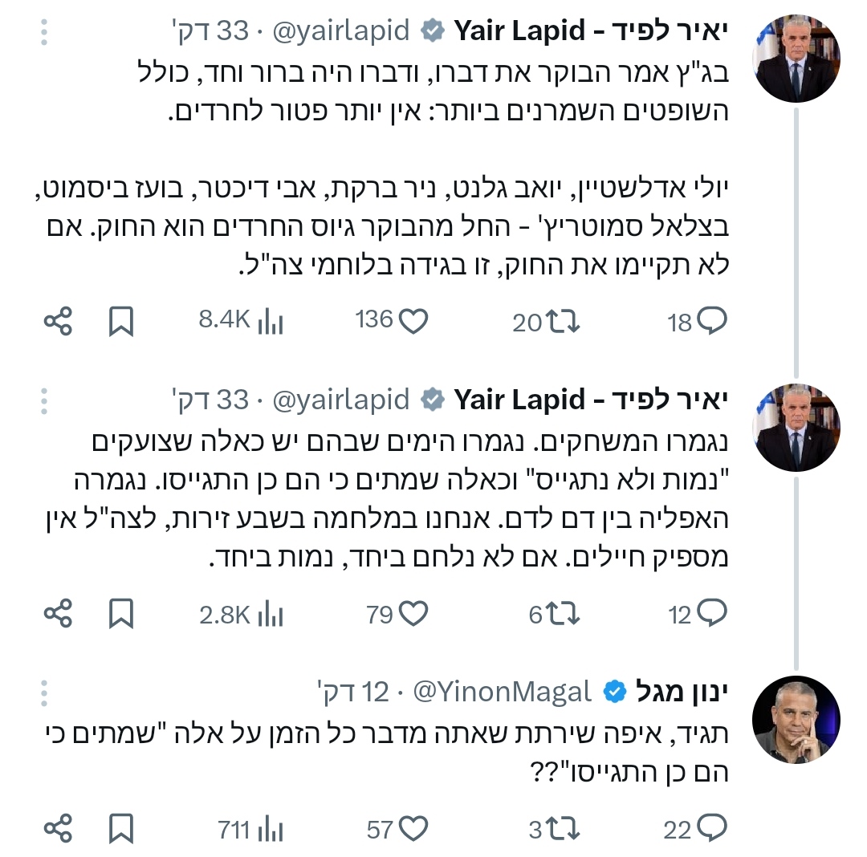
Task: Reply to Yinon Magal's tweet
Action: [x=712, y=829]
